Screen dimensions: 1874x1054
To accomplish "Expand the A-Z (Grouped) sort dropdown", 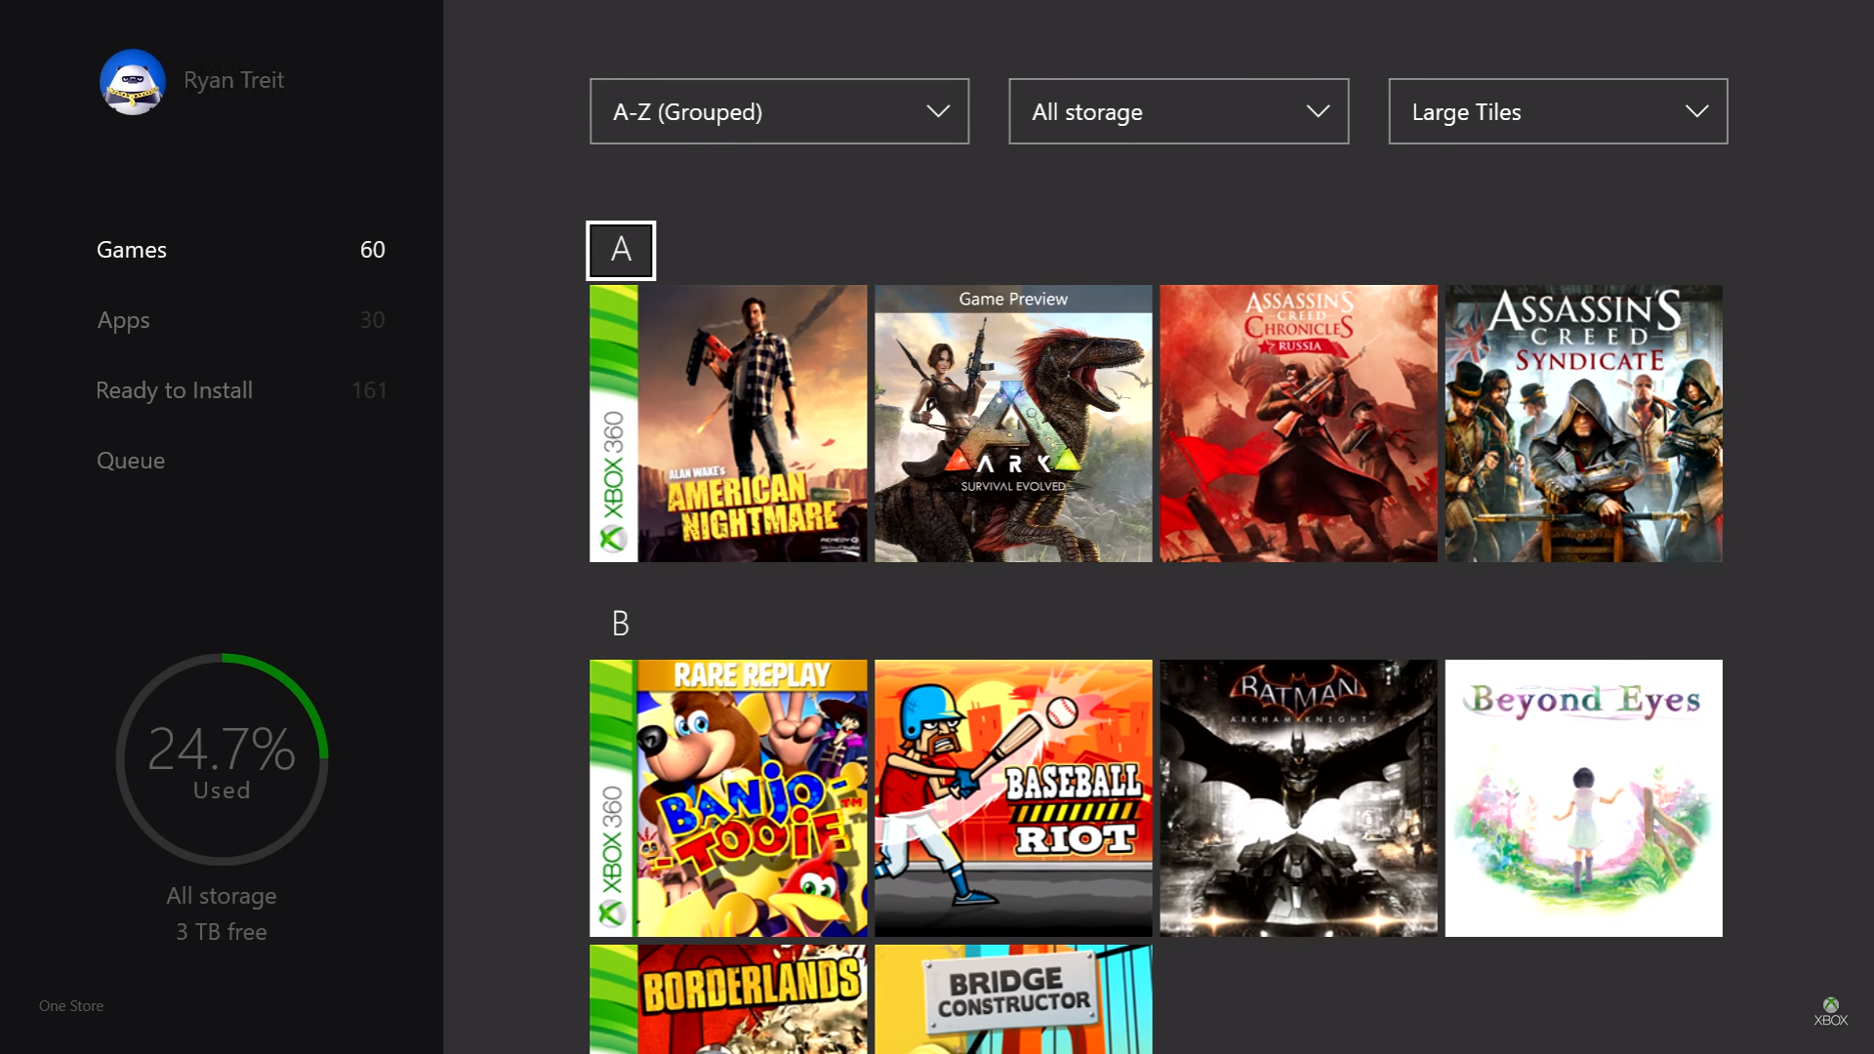I will [779, 111].
